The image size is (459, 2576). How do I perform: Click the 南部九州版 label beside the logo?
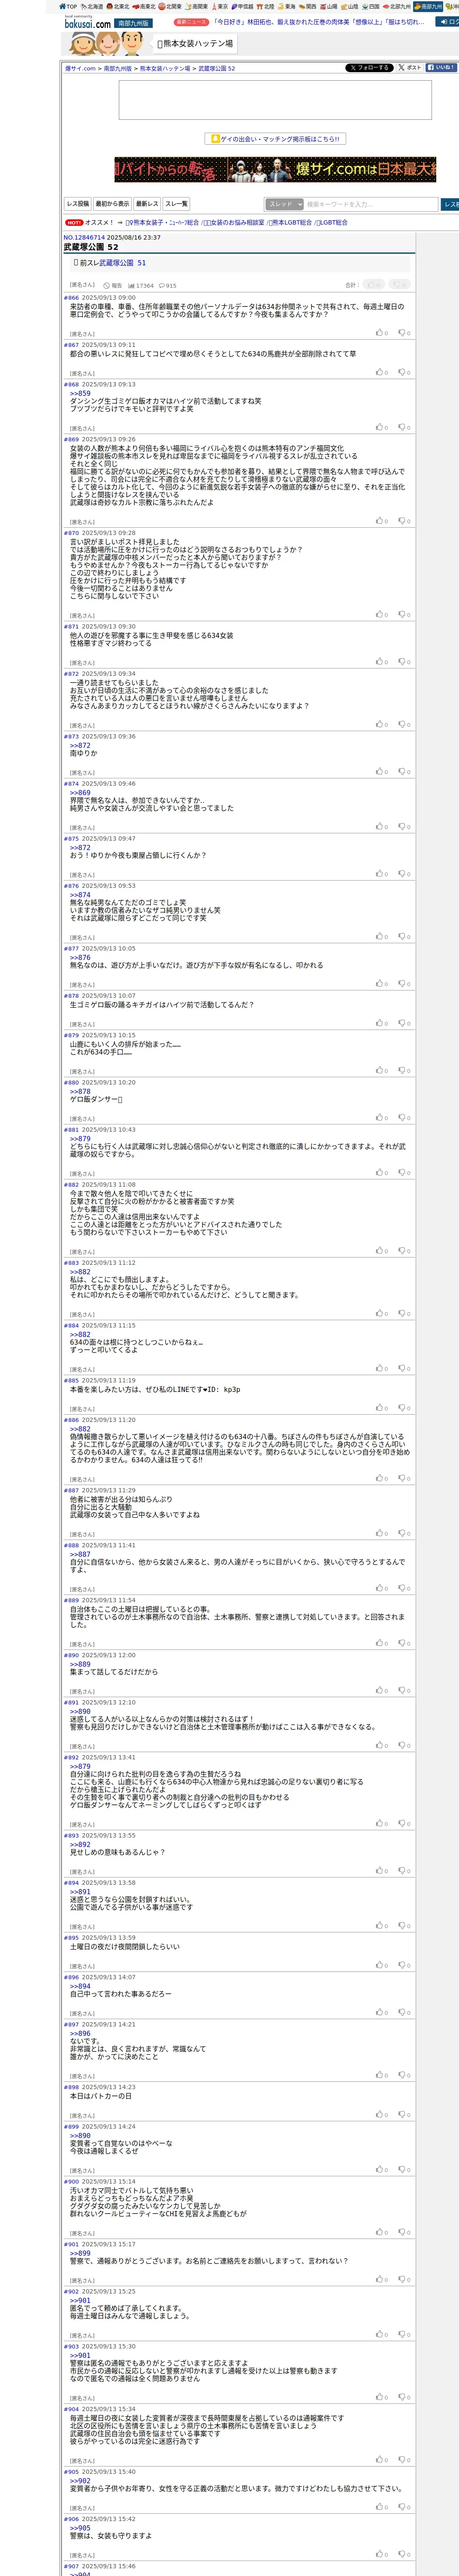[133, 23]
